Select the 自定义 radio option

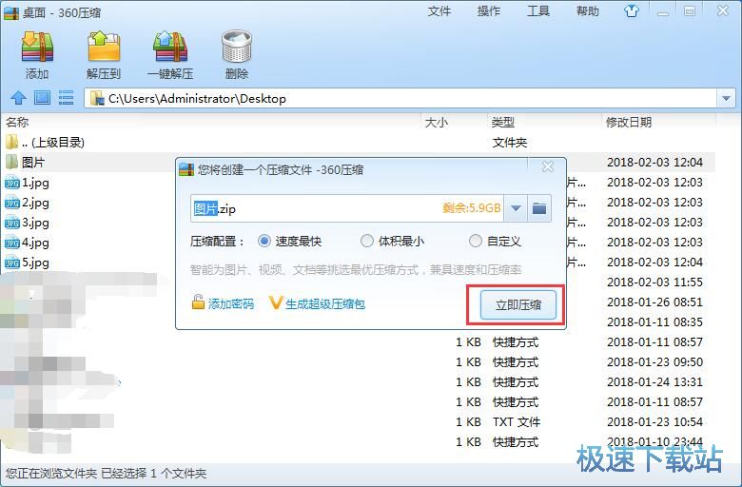[x=475, y=241]
